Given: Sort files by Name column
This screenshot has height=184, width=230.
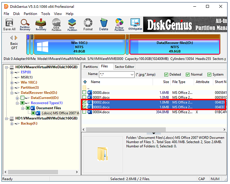Looking at the screenshot, I should (120, 82).
